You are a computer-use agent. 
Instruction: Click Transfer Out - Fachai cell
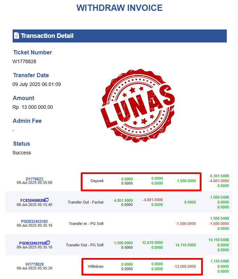point(86,202)
